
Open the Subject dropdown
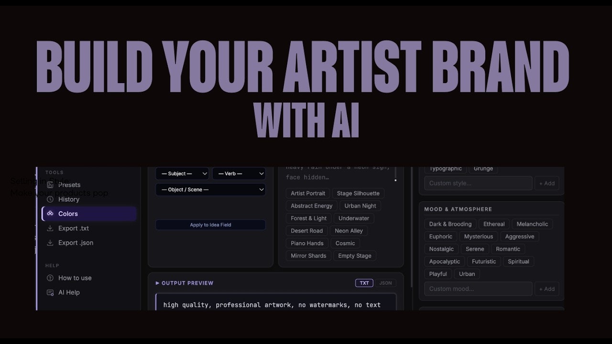coord(182,174)
